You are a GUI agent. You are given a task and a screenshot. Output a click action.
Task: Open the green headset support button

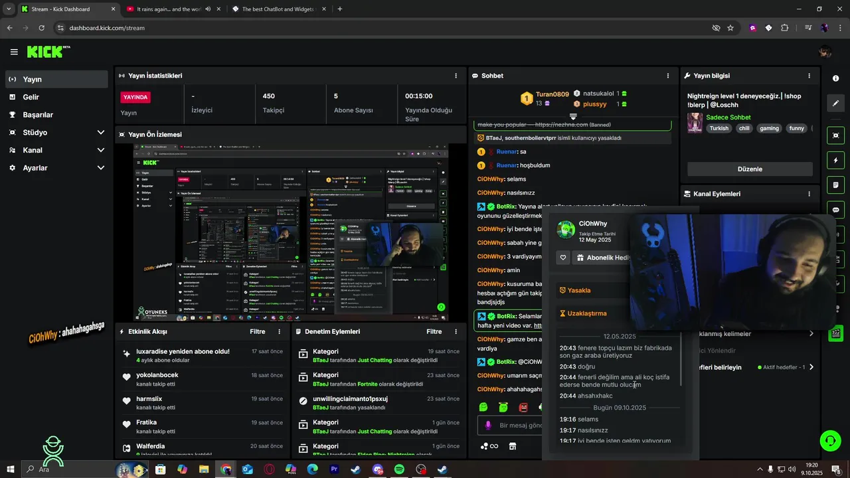coord(829,440)
